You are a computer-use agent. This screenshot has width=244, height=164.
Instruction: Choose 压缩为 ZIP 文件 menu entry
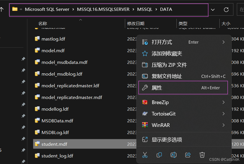click(184, 65)
